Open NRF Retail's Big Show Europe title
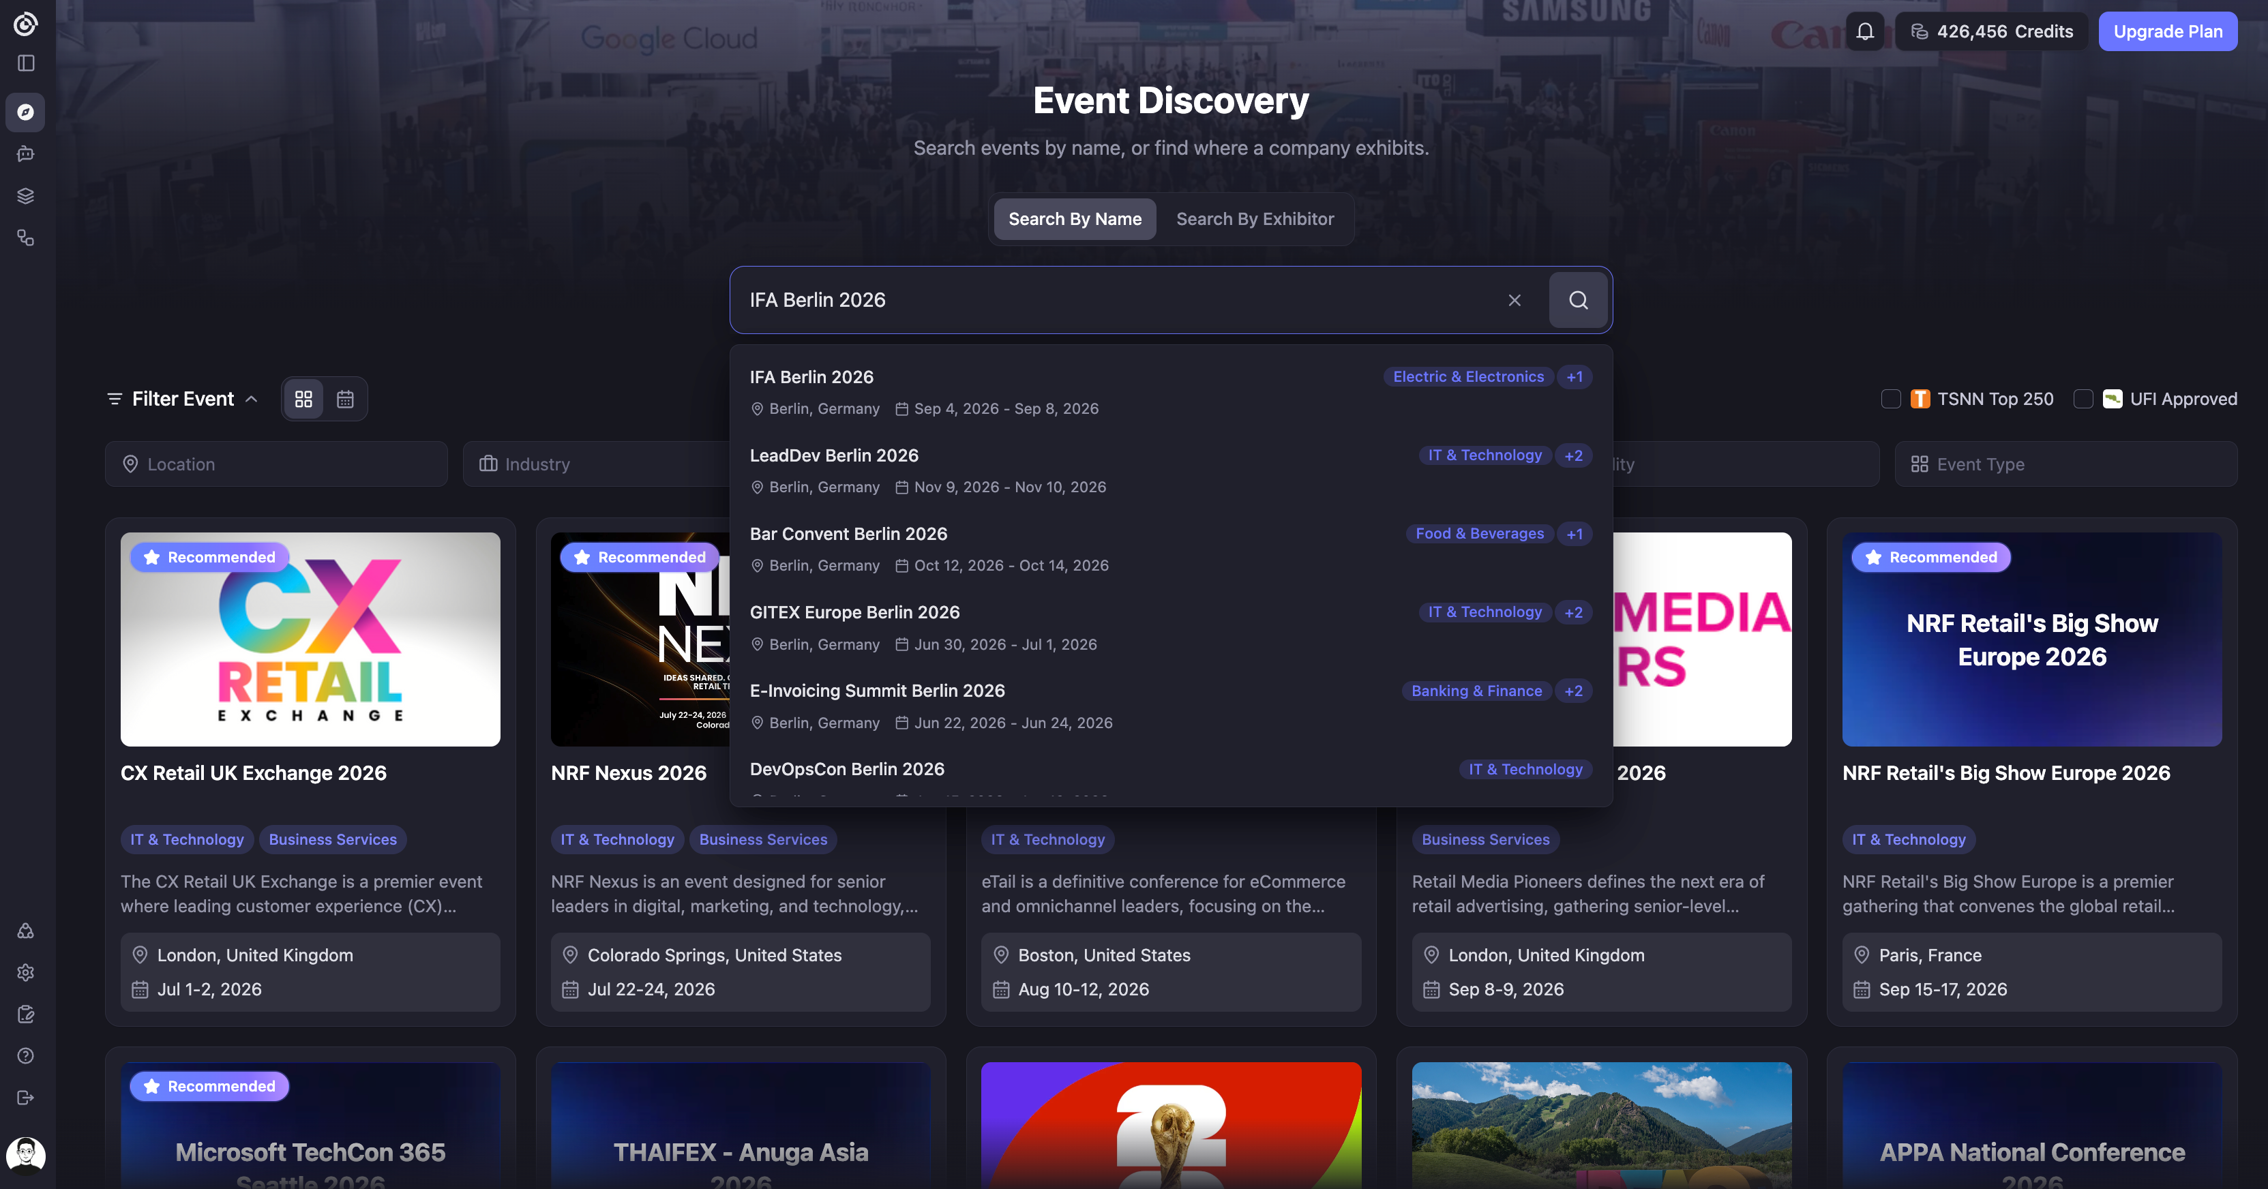Image resolution: width=2268 pixels, height=1189 pixels. click(x=2005, y=772)
